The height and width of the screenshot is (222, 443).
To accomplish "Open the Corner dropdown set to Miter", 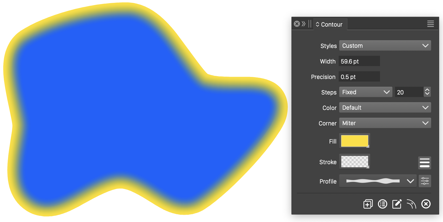I will (385, 123).
